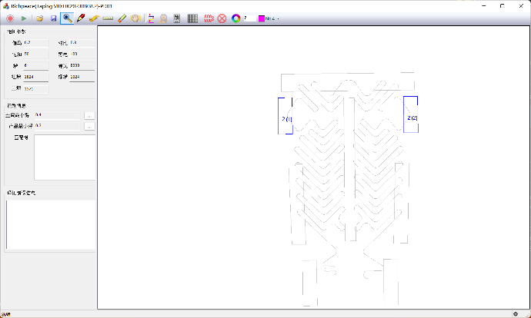Screen dimensions: 531x318
Task: Select the magnifier zoom tool
Action: pyautogui.click(x=67, y=18)
